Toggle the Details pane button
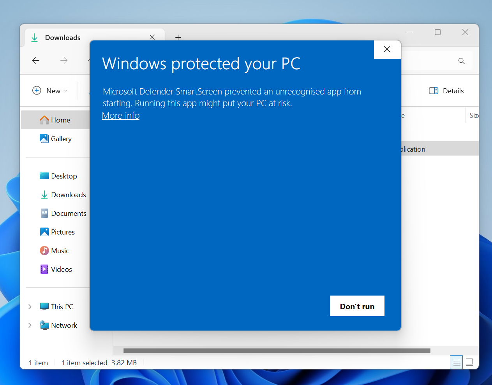The width and height of the screenshot is (492, 385). [x=446, y=91]
